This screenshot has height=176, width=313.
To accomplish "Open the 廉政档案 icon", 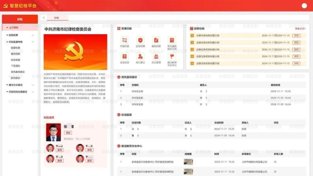I will coord(156,40).
